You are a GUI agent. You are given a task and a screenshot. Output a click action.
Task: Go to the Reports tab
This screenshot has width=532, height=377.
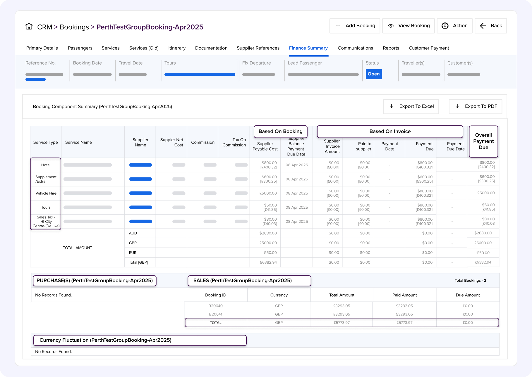coord(391,48)
